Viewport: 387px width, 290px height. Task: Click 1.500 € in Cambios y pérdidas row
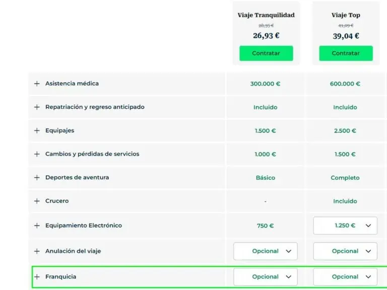coord(345,155)
